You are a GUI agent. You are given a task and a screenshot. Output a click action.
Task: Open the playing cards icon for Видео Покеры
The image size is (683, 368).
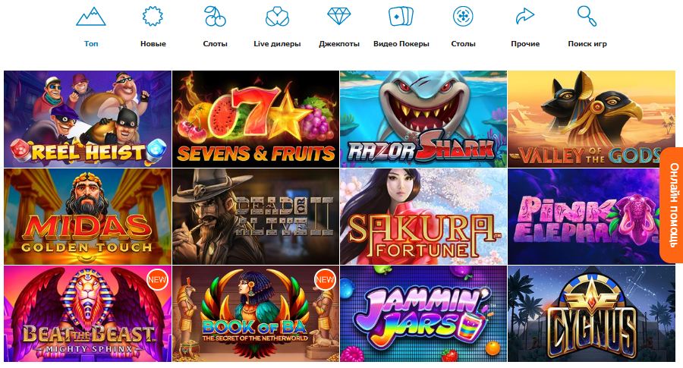[x=401, y=17]
